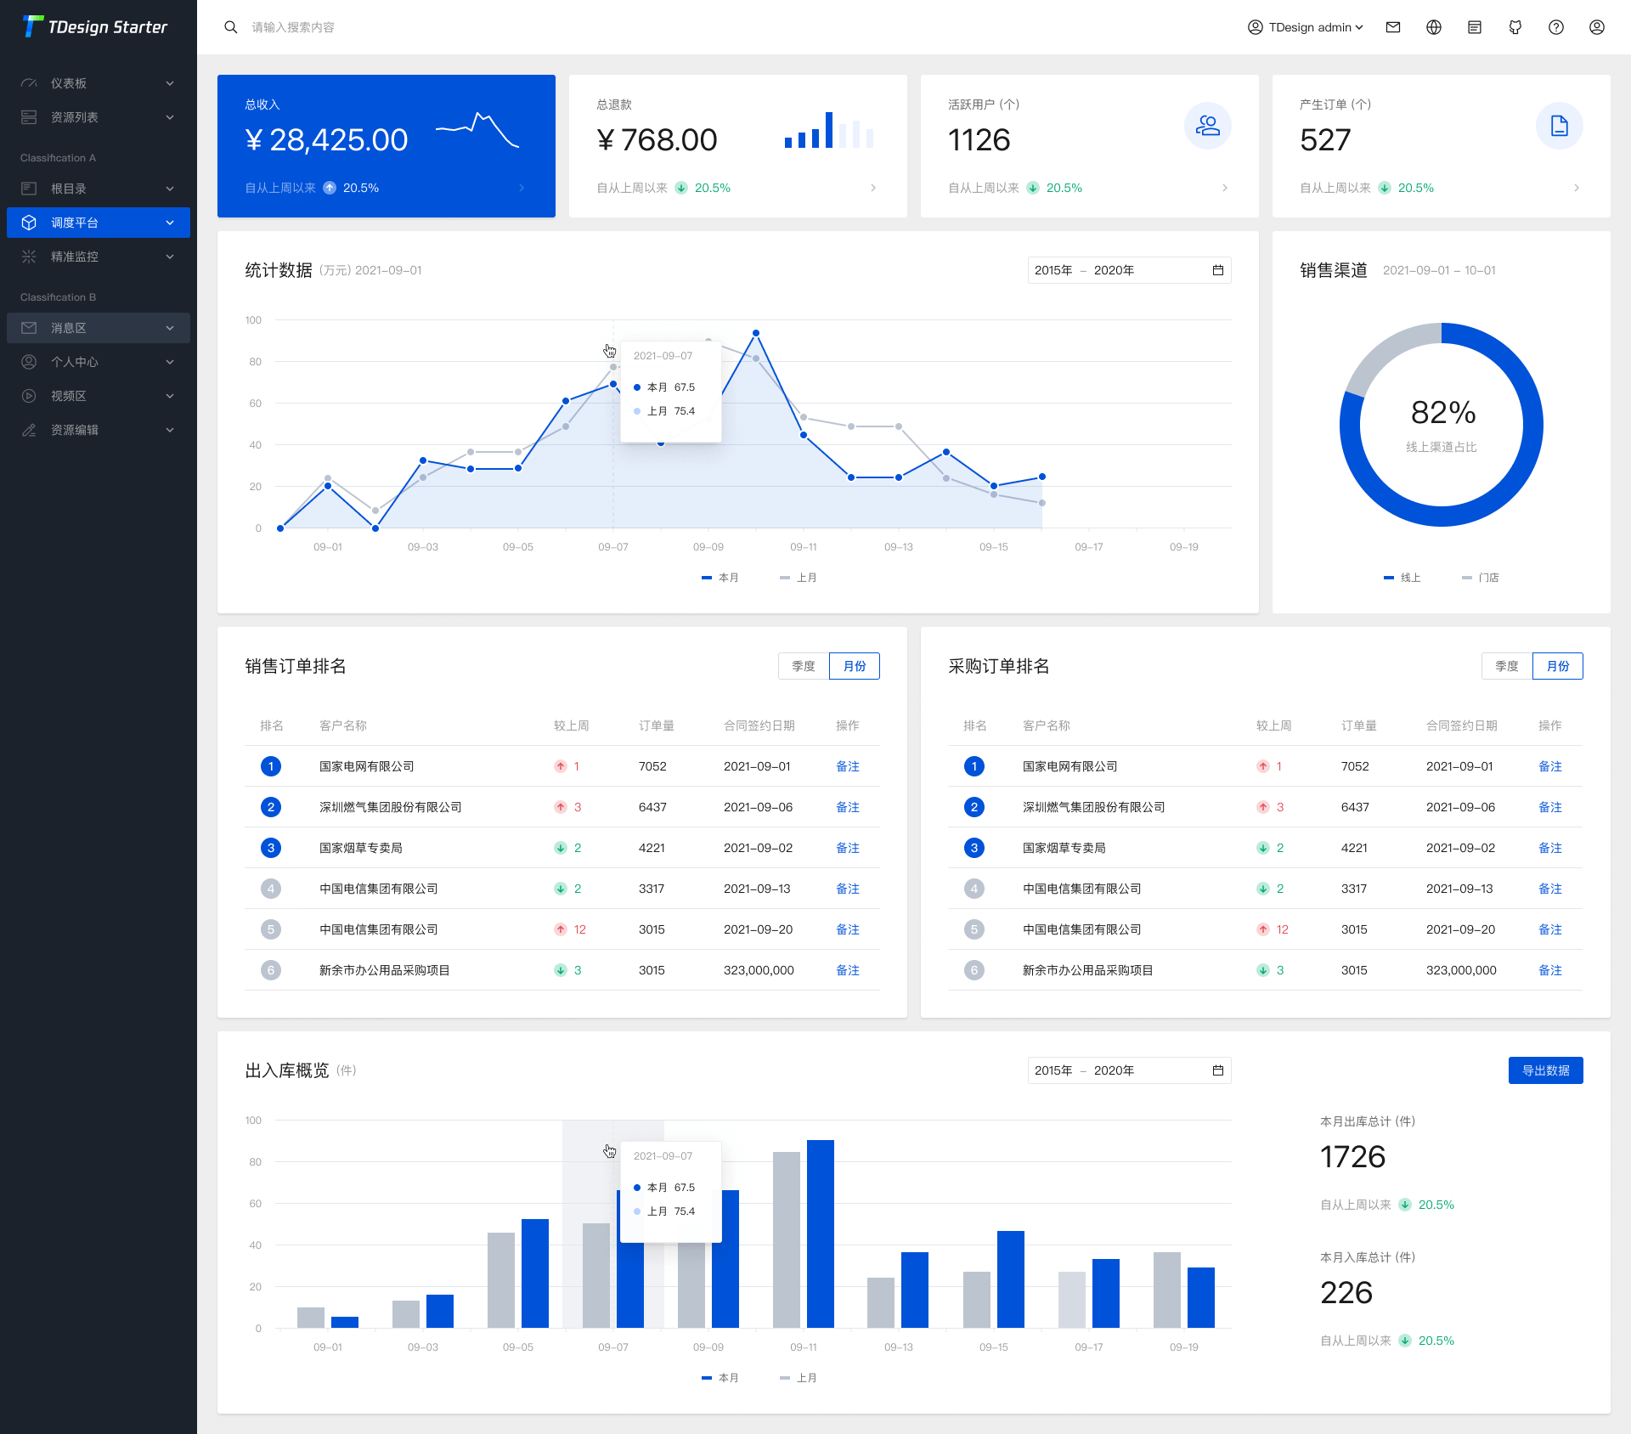Expand the TDesign admin dropdown
Image resolution: width=1631 pixels, height=1434 pixels.
pyautogui.click(x=1306, y=27)
